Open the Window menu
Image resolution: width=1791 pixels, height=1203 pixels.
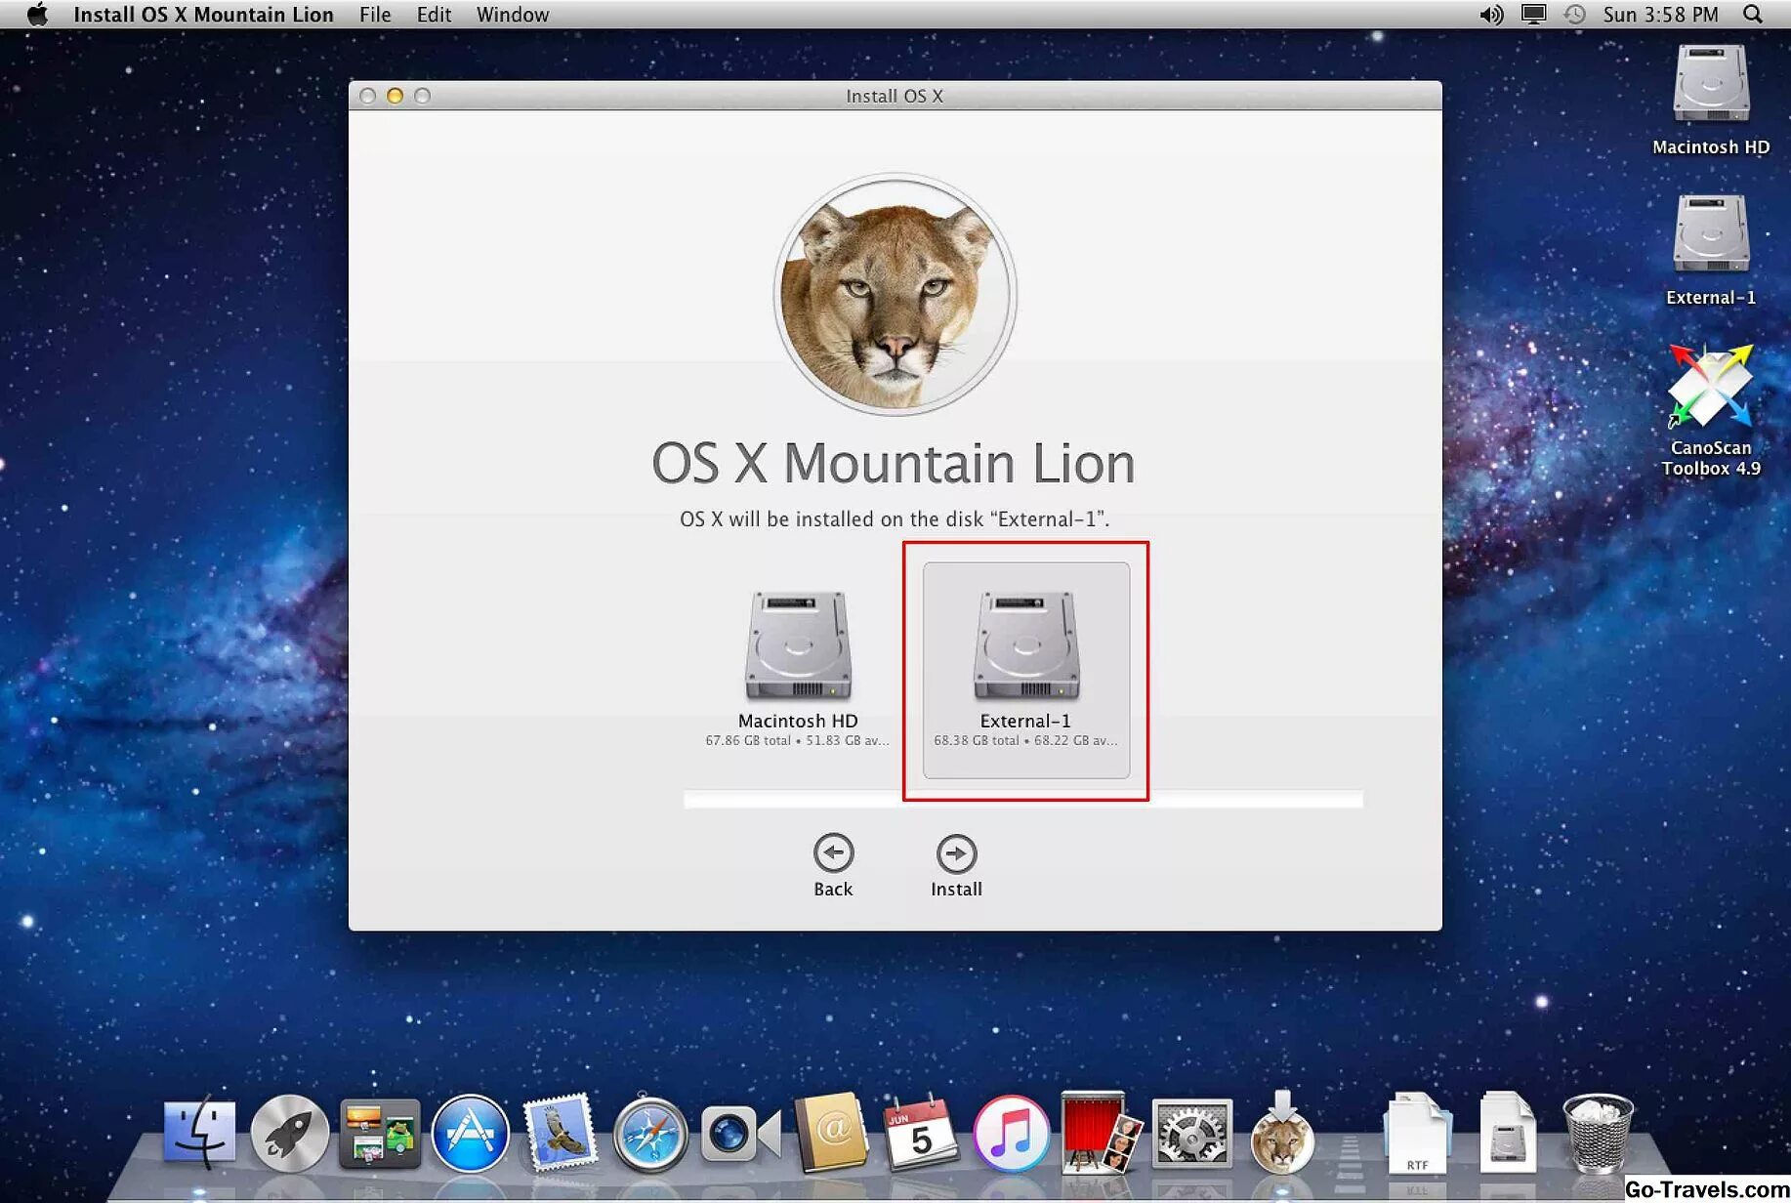[513, 15]
